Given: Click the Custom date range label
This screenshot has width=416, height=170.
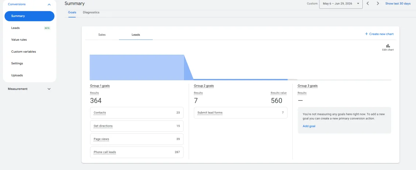Looking at the screenshot, I should (312, 4).
